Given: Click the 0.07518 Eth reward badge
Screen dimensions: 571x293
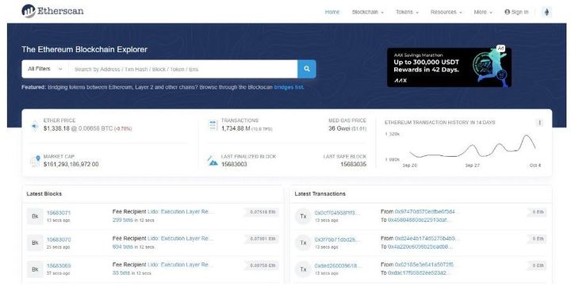Looking at the screenshot, I should 263,212.
